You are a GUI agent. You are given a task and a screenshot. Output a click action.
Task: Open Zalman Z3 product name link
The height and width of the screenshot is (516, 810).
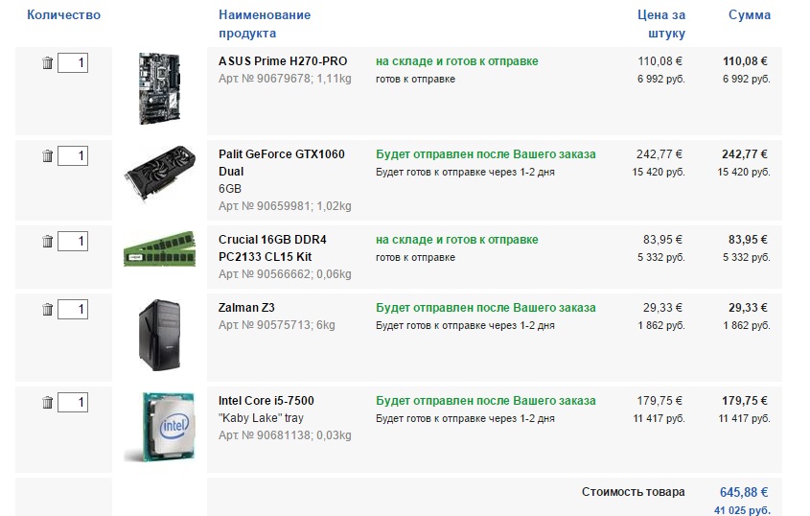click(x=246, y=308)
